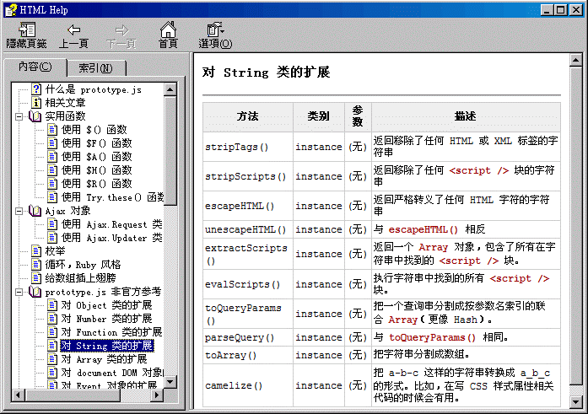Click the page icon beside 使用 $H() 函数
Screen dimensions: 588x414
(52, 170)
